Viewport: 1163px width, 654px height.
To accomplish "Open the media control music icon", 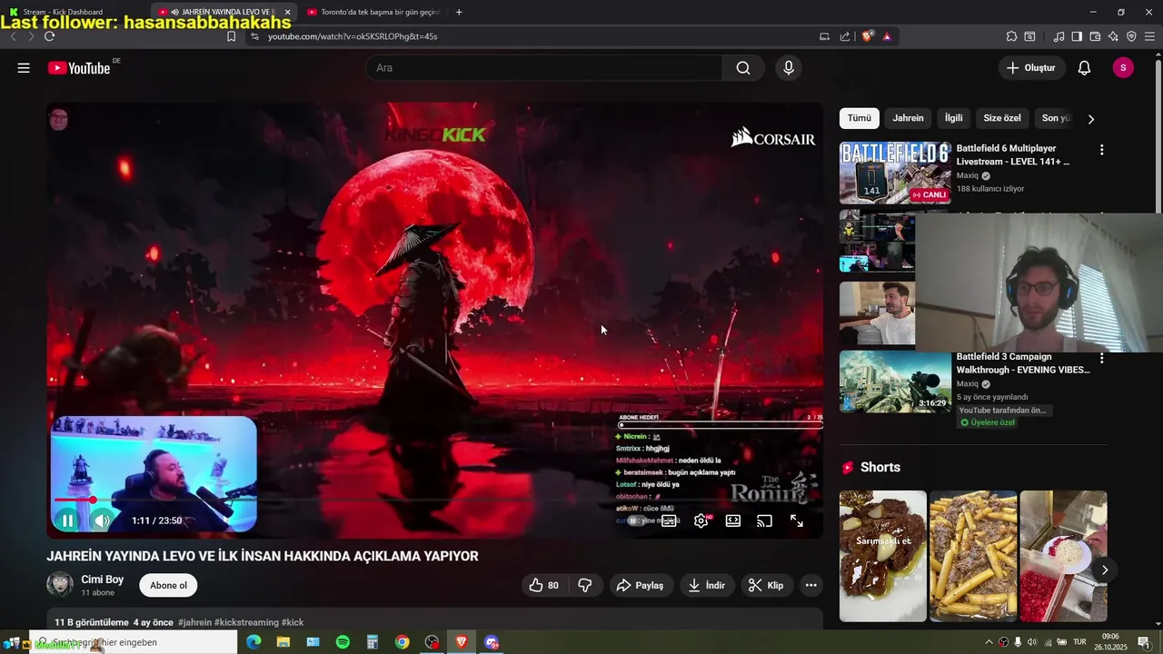I will click(x=1059, y=36).
